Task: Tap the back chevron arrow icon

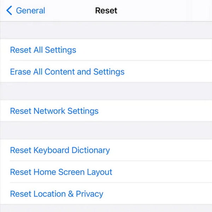Action: coord(9,11)
